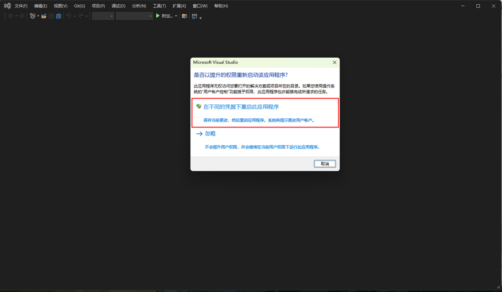Screen dimensions: 502x292
Task: Click the Navigate Forward arrow icon
Action: [22, 16]
